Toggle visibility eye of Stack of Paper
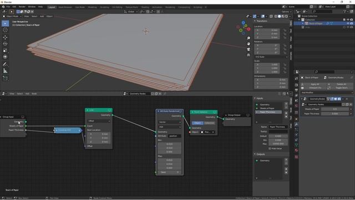355x200 pixels. coord(348,23)
